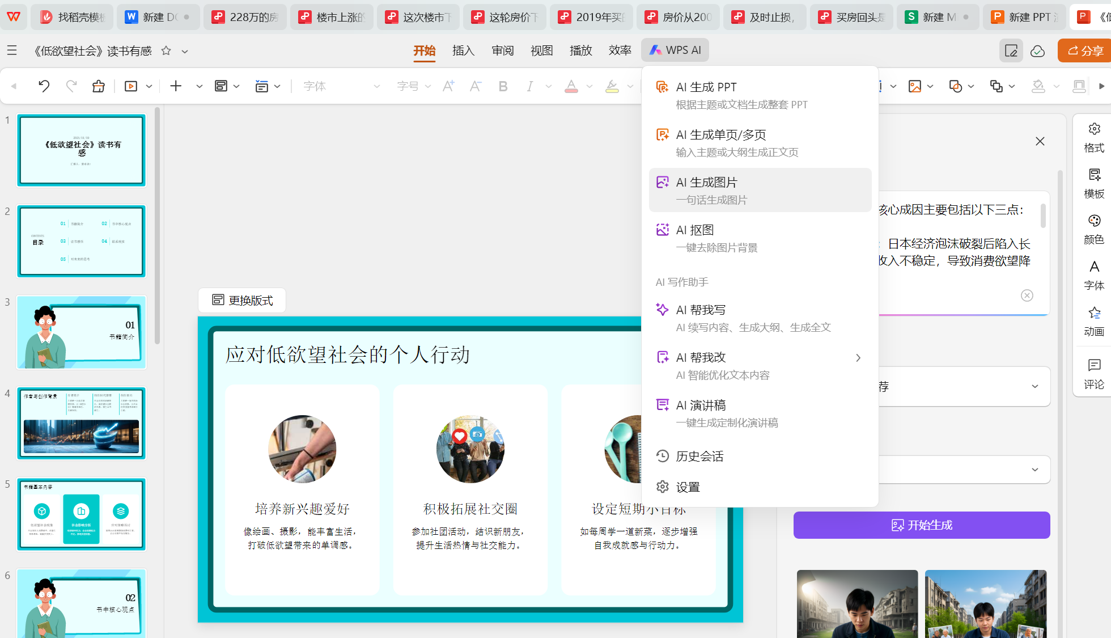Open the hamburger main menu
The width and height of the screenshot is (1111, 638).
pos(12,51)
